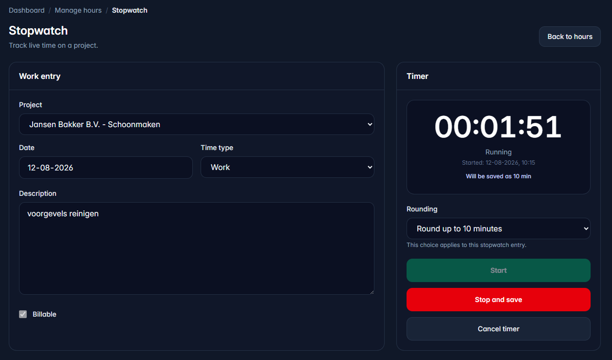Go to Manage hours breadcrumb
Image resolution: width=612 pixels, height=360 pixels.
tap(78, 10)
